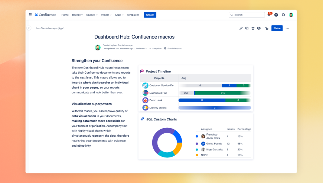Screen dimensions: 323x183
Task: Open the help question mark icon
Action: (276, 15)
